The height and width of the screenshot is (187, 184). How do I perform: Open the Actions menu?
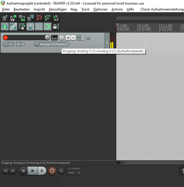[117, 9]
